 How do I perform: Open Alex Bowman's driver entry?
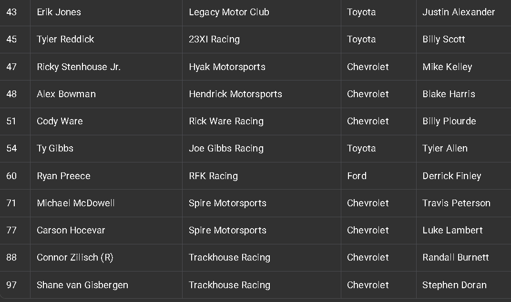pos(66,94)
